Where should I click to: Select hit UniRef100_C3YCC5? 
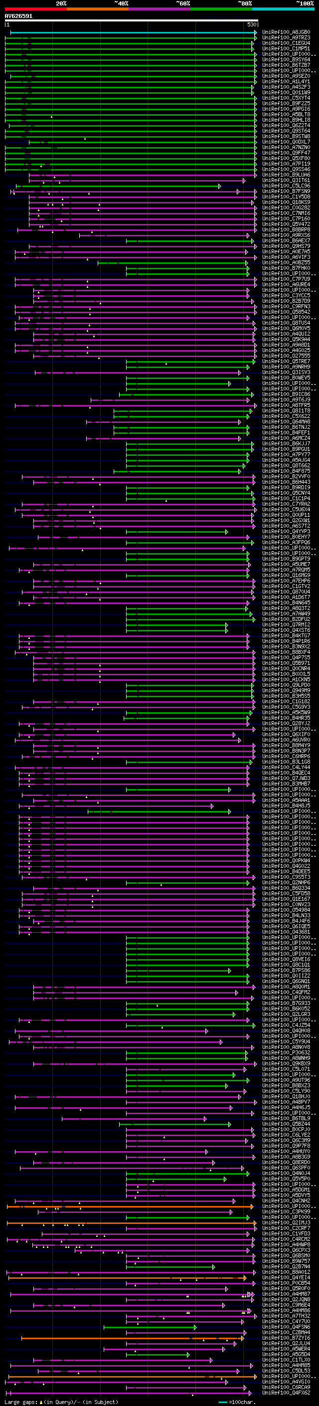[x=286, y=296]
